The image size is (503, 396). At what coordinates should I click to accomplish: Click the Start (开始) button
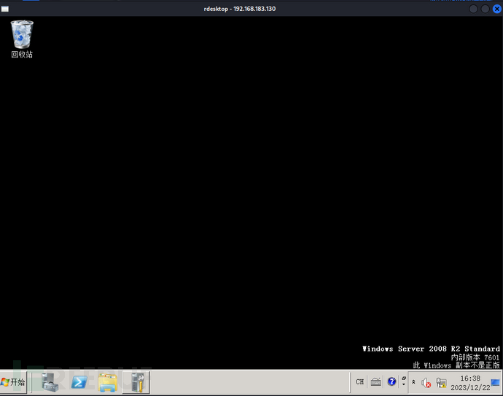point(14,381)
